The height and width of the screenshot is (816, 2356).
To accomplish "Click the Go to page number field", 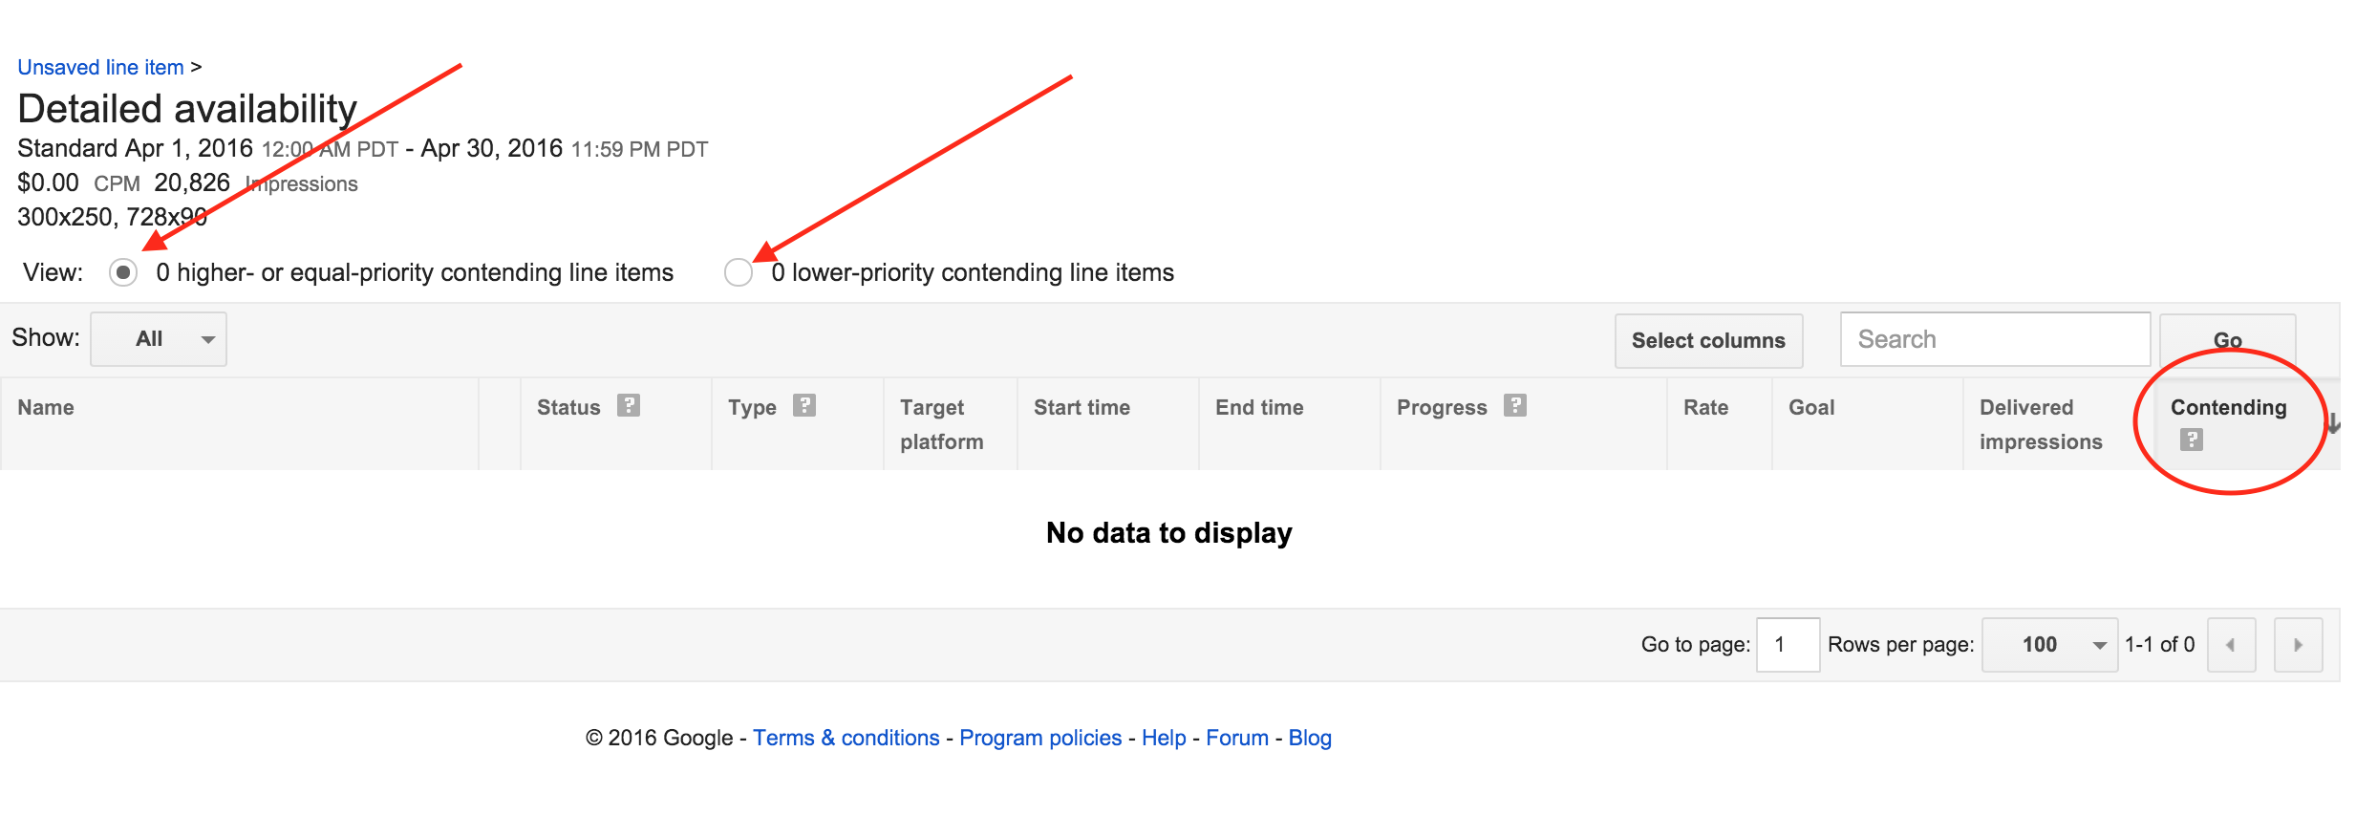I will (1788, 645).
